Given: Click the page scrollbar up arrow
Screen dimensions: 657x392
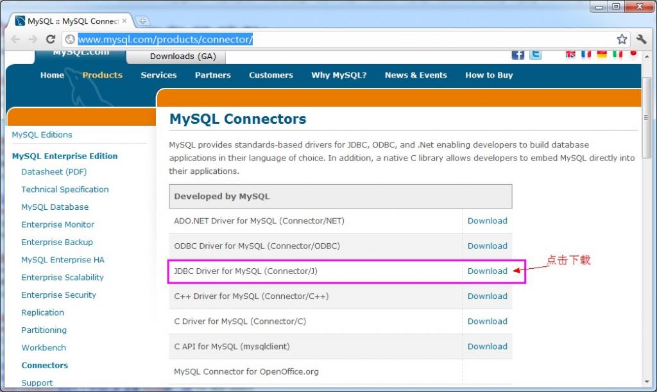Looking at the screenshot, I should click(x=647, y=56).
